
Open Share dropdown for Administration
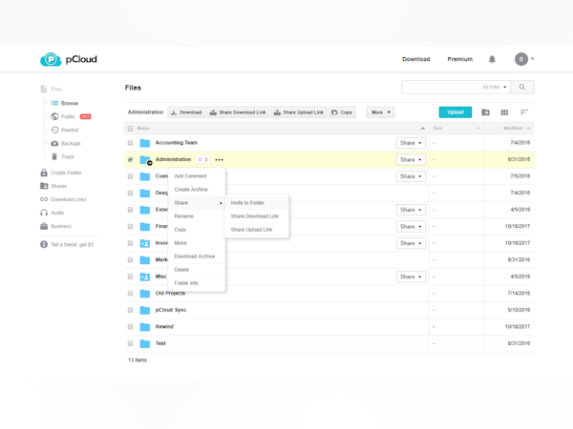pyautogui.click(x=411, y=160)
